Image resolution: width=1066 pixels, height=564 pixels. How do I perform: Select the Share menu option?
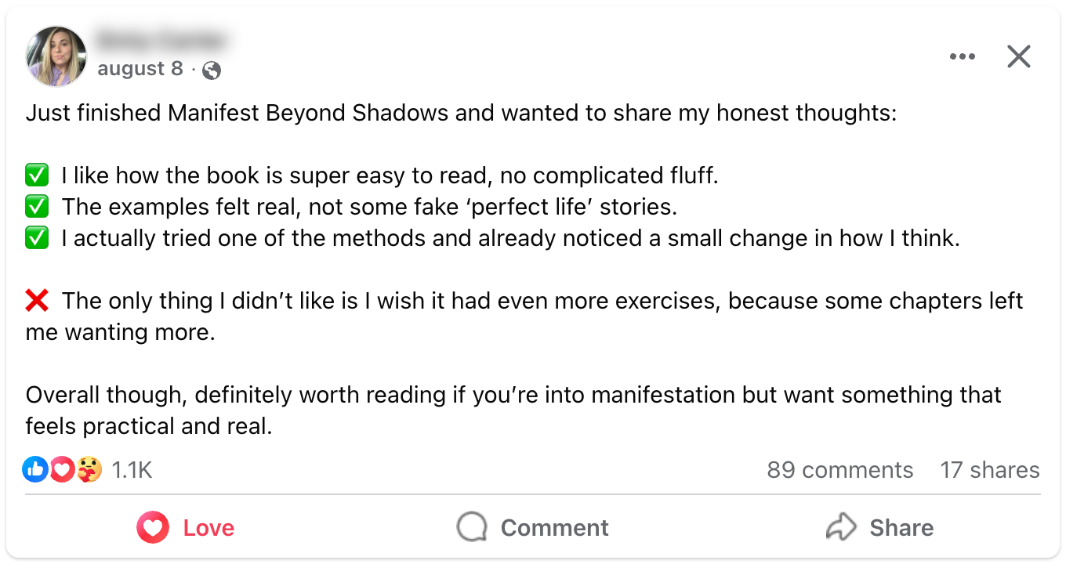coord(879,527)
